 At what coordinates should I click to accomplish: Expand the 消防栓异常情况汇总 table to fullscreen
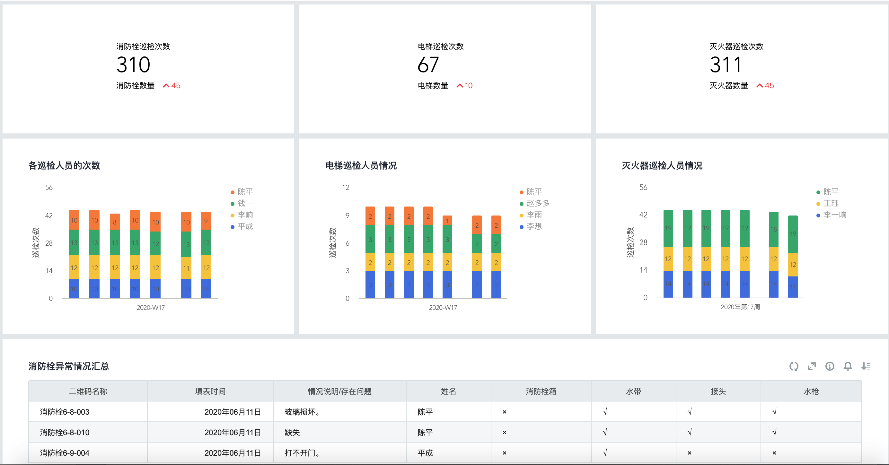pos(812,366)
